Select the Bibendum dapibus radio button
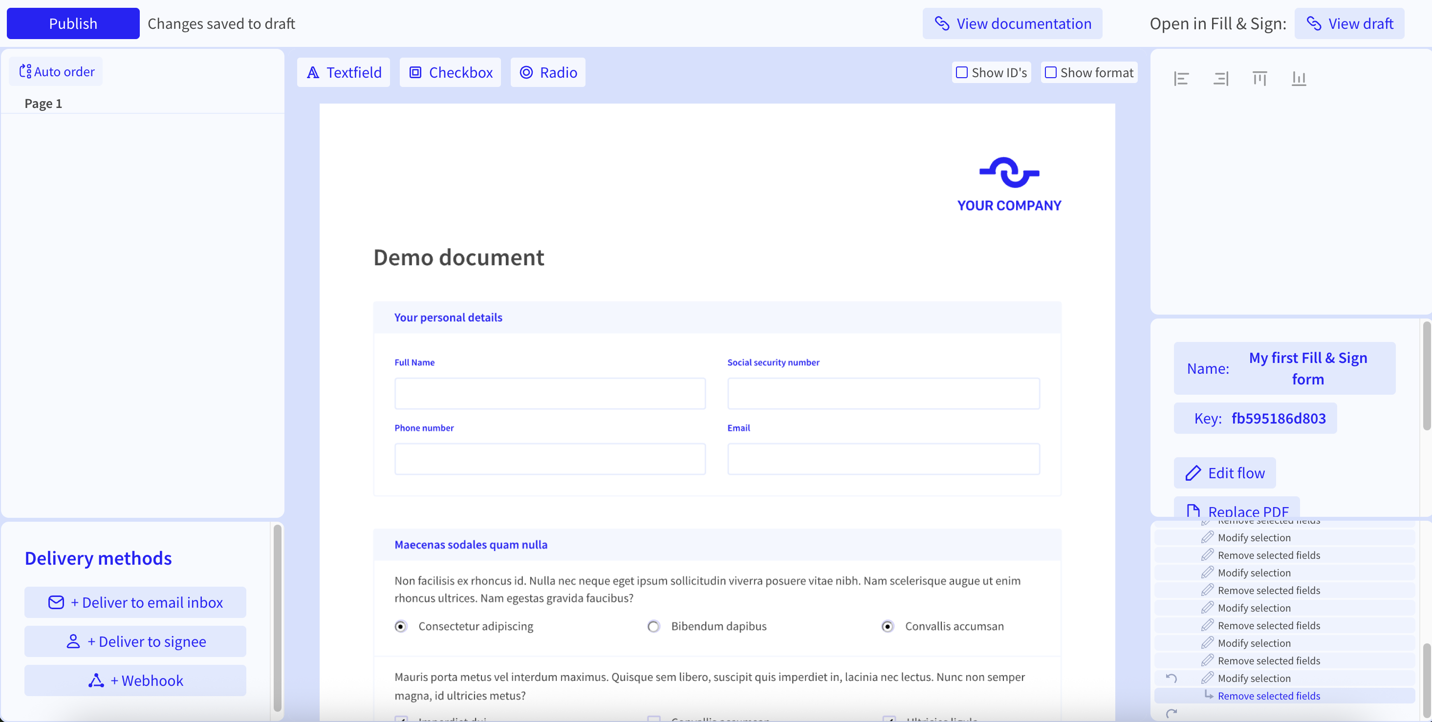The image size is (1432, 722). pyautogui.click(x=654, y=626)
